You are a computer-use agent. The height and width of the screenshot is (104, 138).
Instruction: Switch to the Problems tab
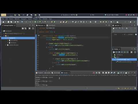pos(40,73)
